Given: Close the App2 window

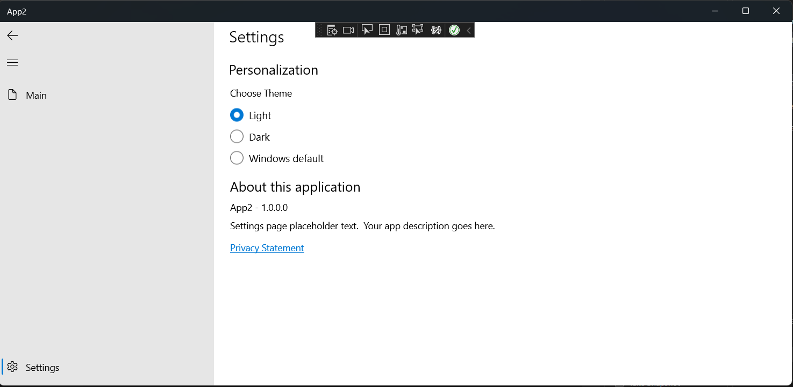Looking at the screenshot, I should click(x=776, y=11).
